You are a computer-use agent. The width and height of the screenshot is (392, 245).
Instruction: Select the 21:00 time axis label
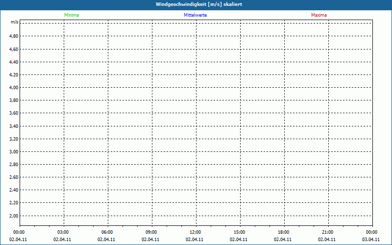[328, 232]
